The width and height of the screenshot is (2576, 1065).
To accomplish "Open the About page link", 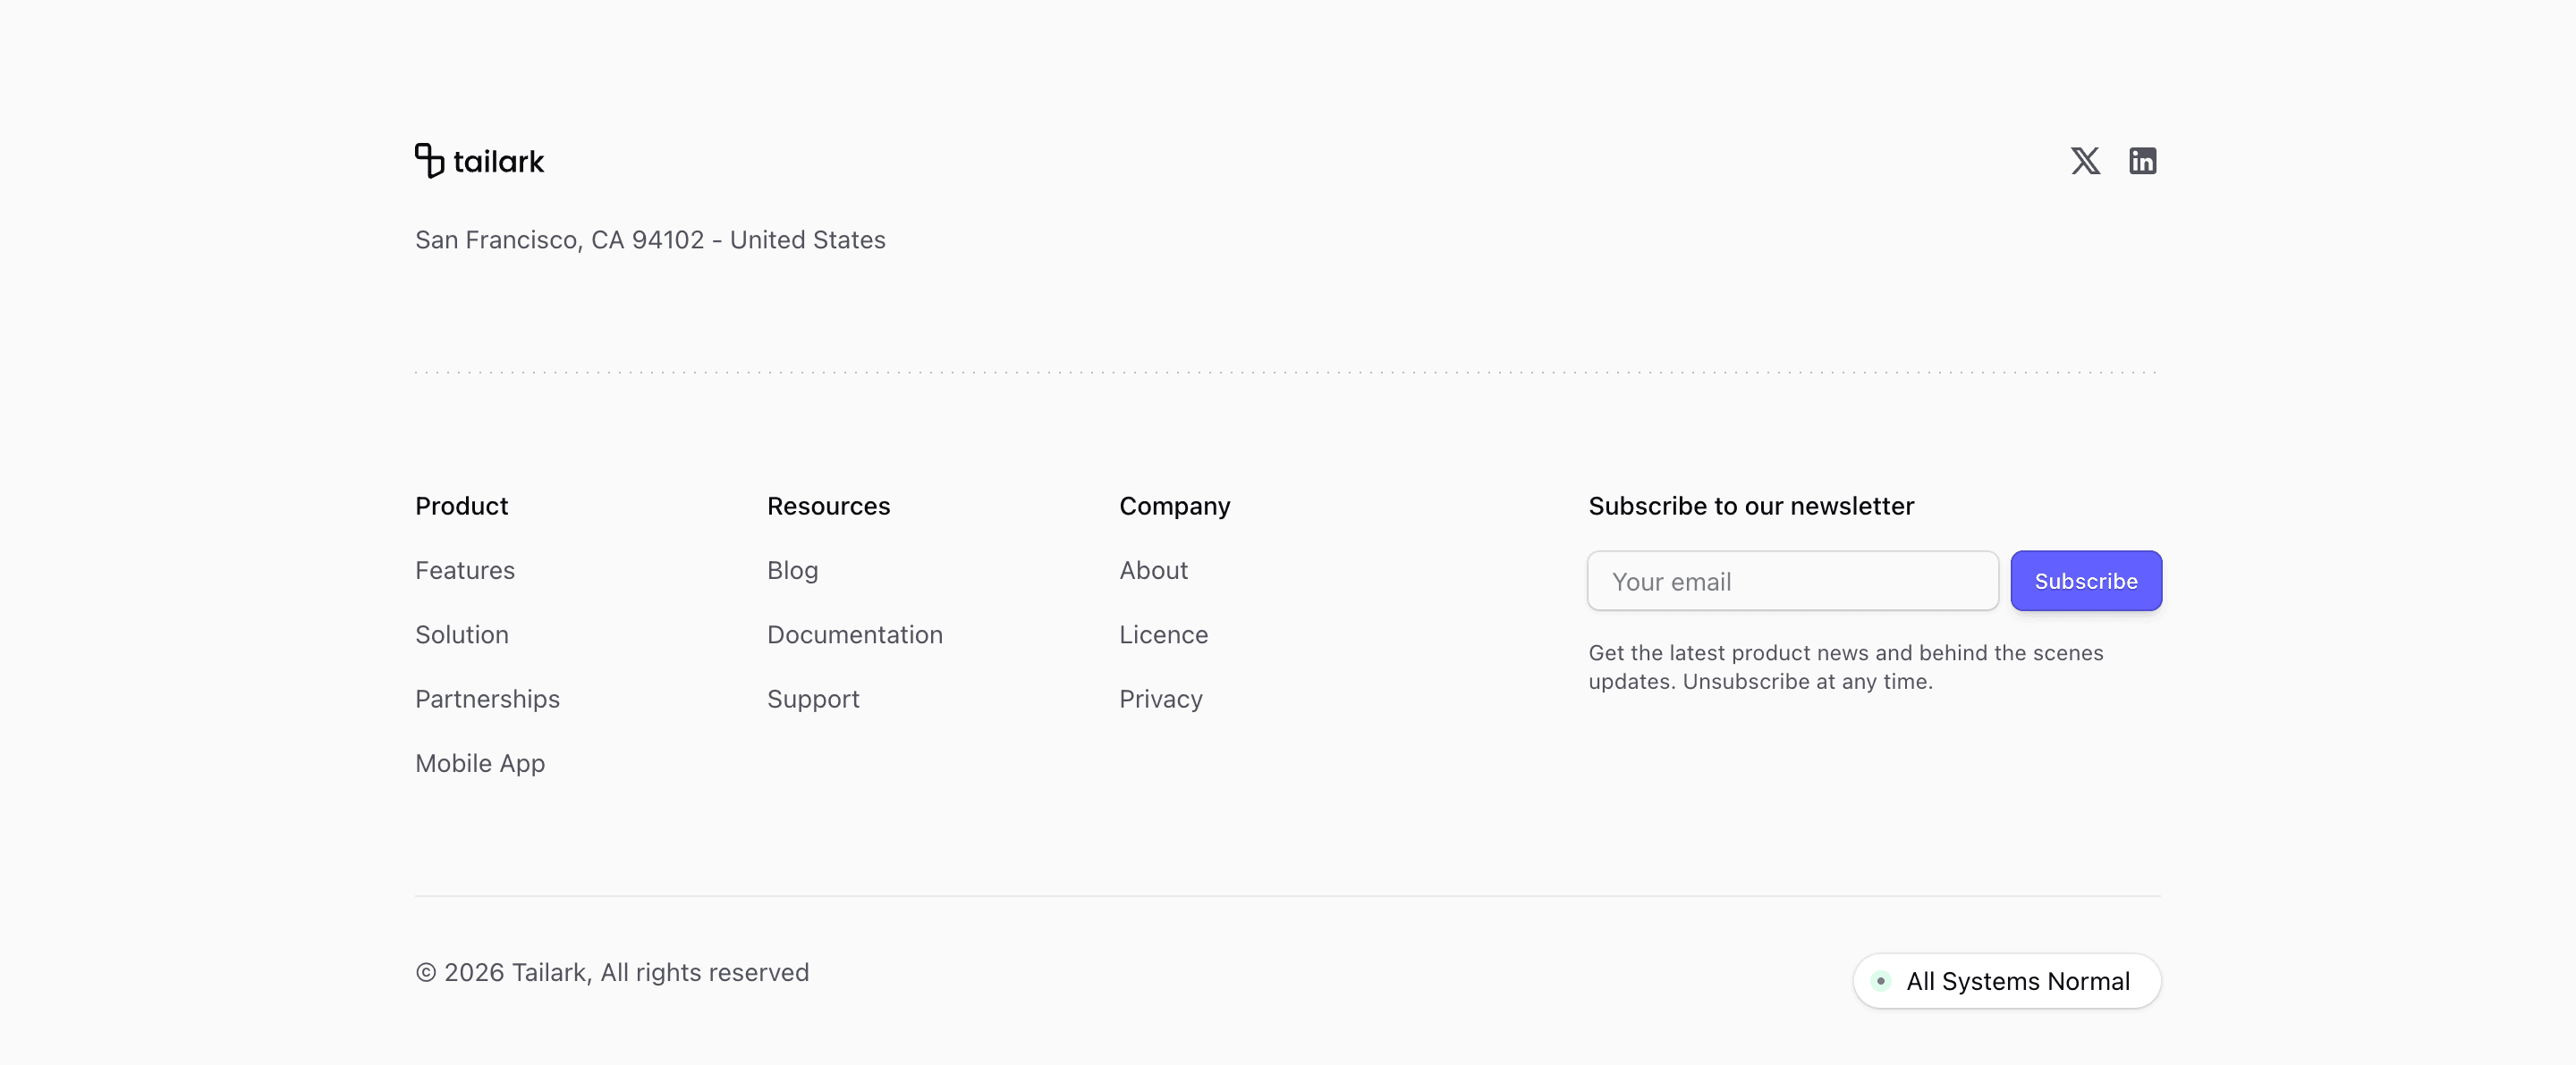I will [1153, 570].
